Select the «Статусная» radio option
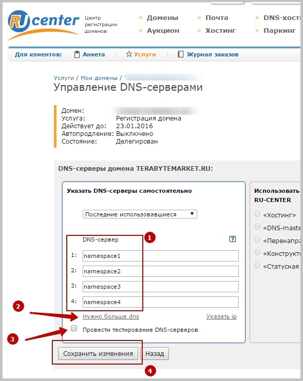The height and width of the screenshot is (381, 303). pyautogui.click(x=257, y=265)
